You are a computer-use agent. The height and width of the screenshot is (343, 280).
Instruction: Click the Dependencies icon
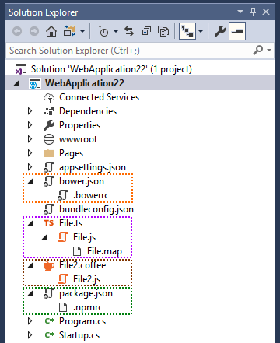(x=49, y=111)
